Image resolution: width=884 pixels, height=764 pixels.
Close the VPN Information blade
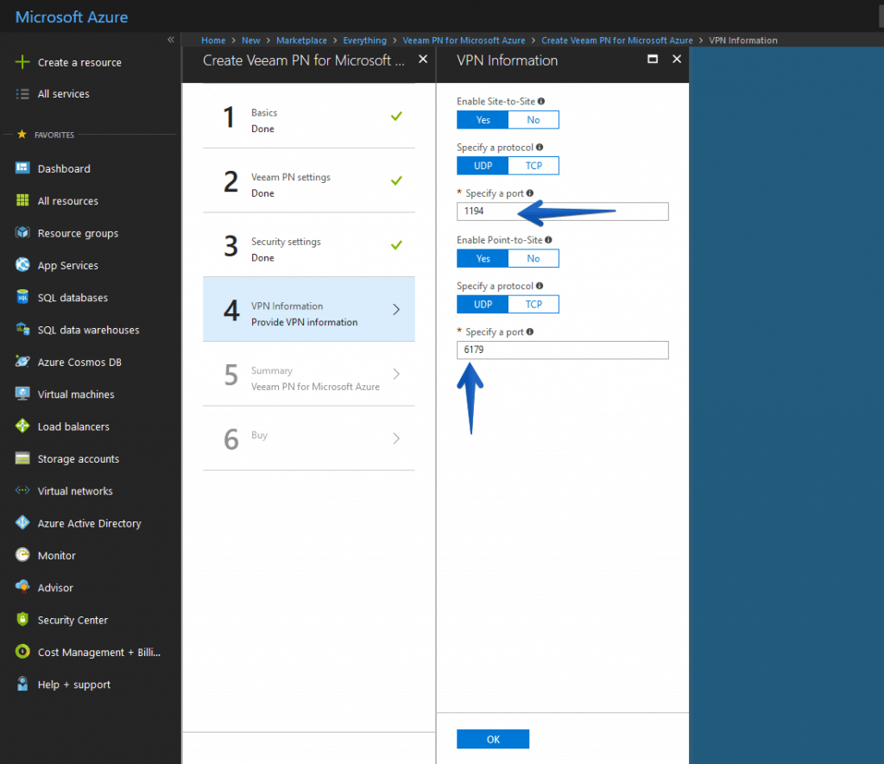(677, 60)
